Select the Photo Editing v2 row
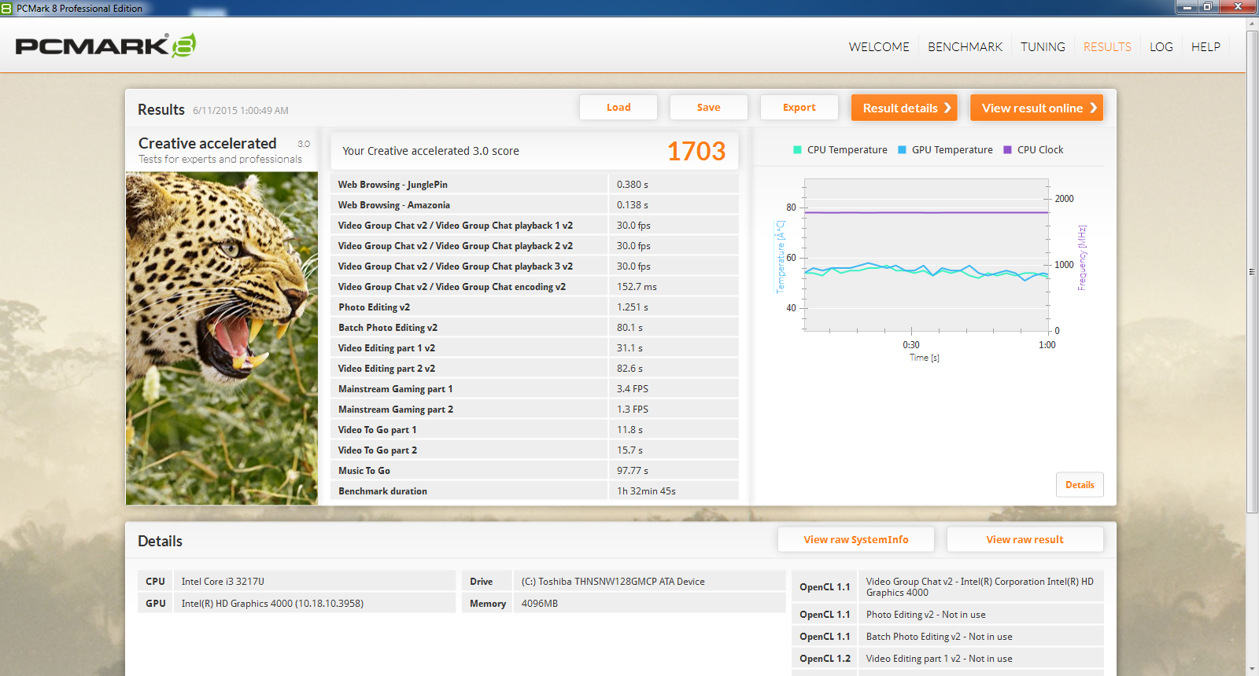Screen dimensions: 1259x676 534,307
